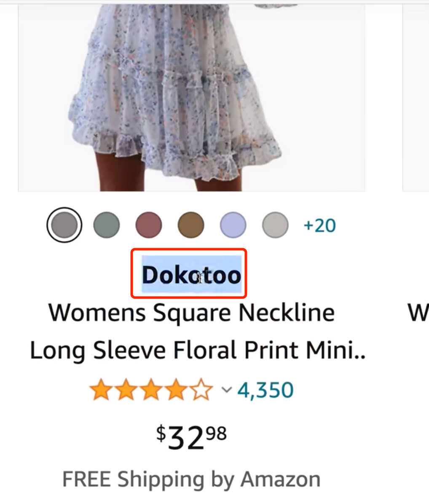Click the first filled orange rating star
The image size is (429, 500).
point(100,390)
